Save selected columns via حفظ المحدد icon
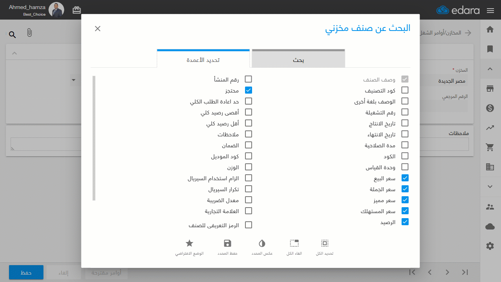 227,243
